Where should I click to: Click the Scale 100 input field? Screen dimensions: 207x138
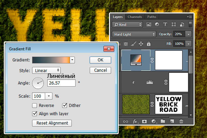pyautogui.click(x=39, y=96)
